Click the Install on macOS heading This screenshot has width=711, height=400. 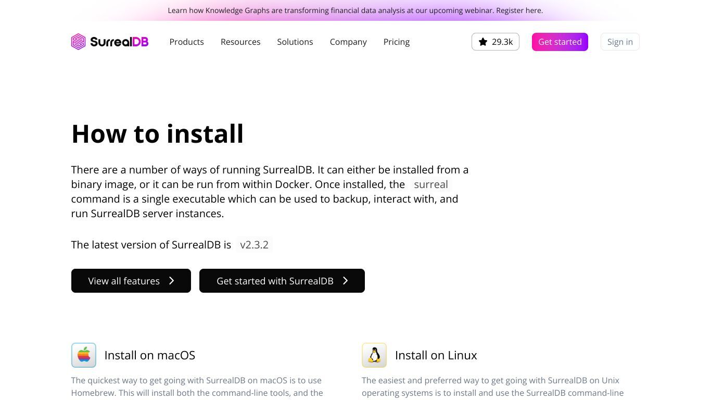(150, 355)
